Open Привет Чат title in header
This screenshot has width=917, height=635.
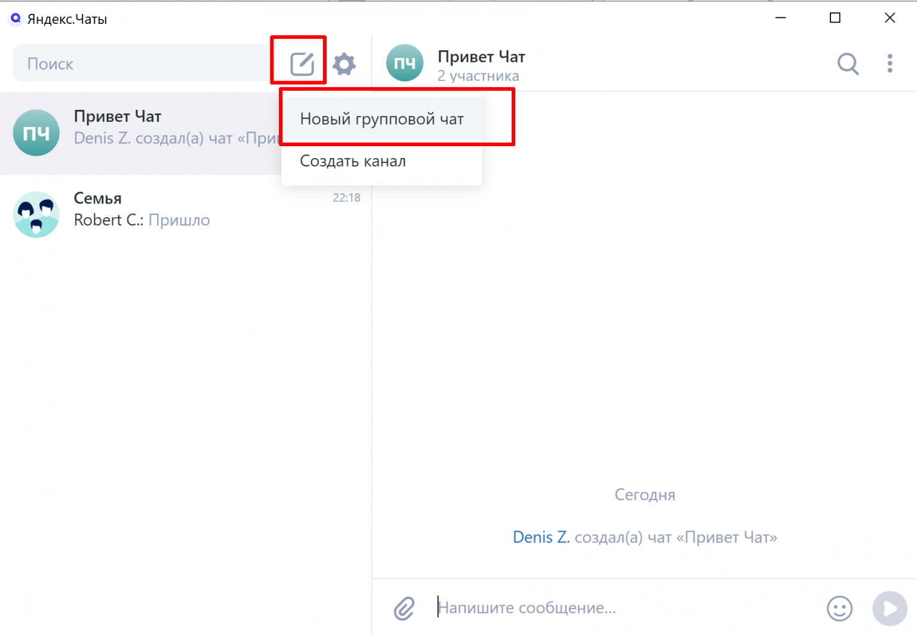point(481,56)
